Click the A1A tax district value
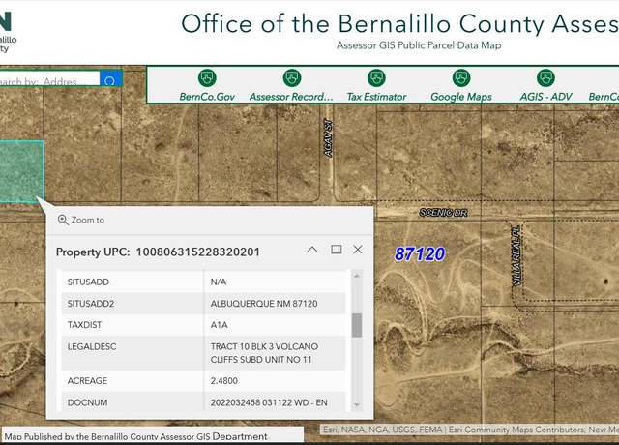619x445 pixels. point(220,325)
